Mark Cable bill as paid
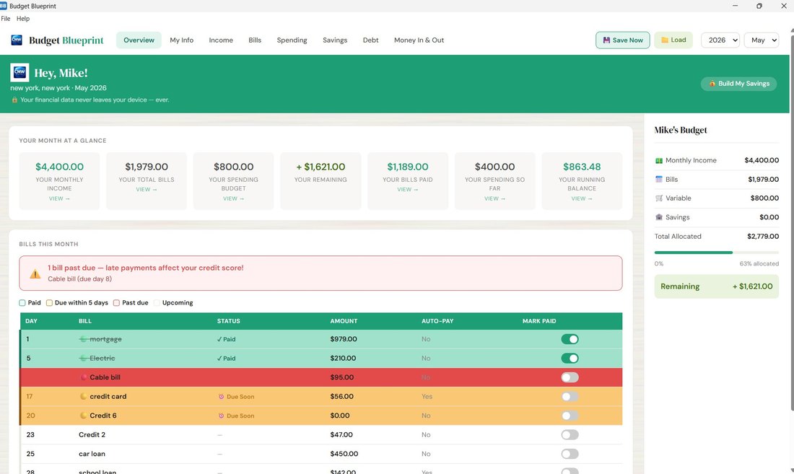The width and height of the screenshot is (794, 474). click(570, 377)
